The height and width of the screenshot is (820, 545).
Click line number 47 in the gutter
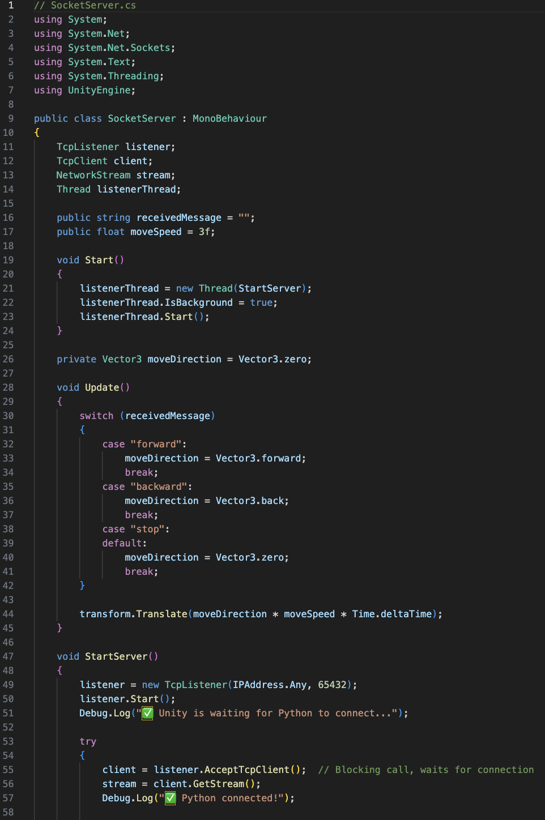pos(8,656)
